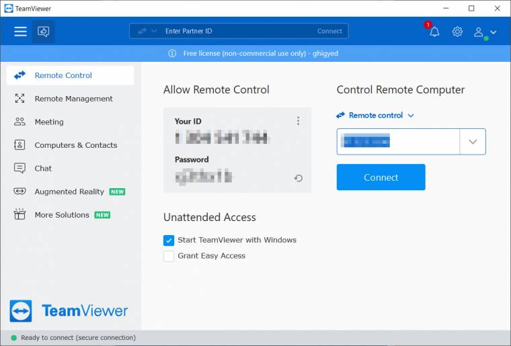Click the license info icon
This screenshot has height=346, width=511.
pos(172,53)
